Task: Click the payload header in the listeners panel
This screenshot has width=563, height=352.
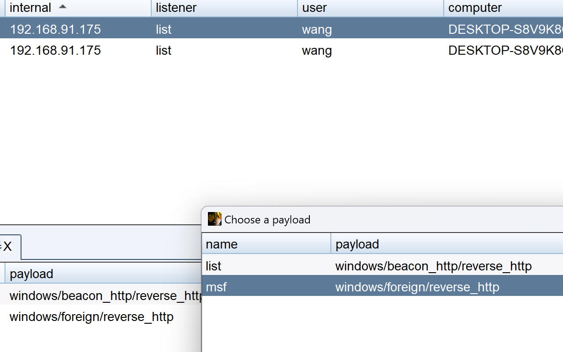Action: (x=103, y=274)
